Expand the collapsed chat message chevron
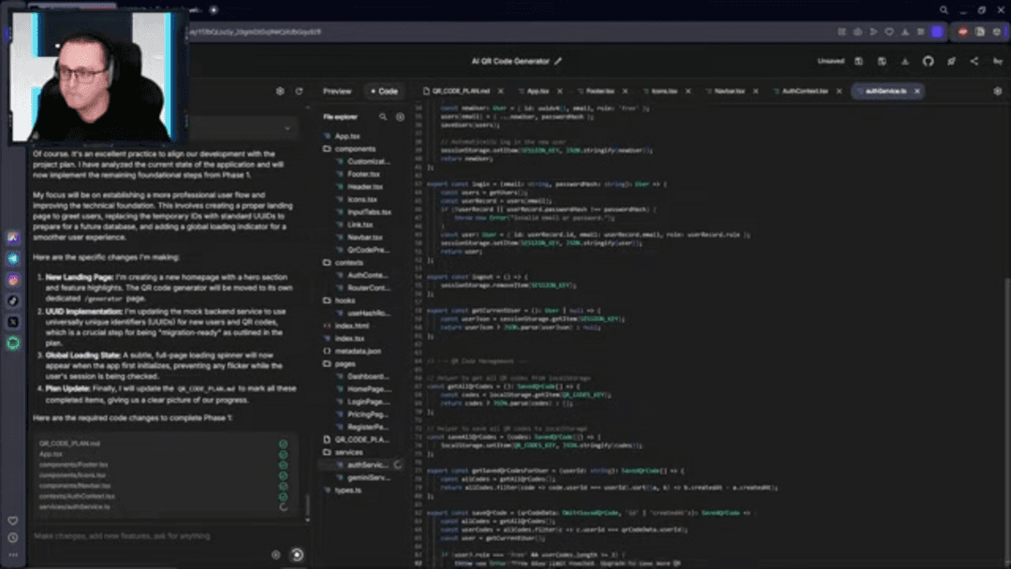 click(286, 127)
